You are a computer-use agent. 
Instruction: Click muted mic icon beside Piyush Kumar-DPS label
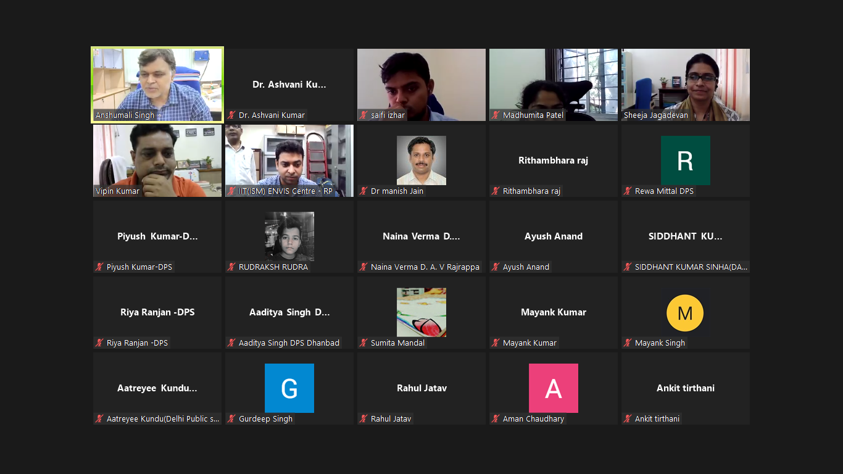tap(99, 267)
